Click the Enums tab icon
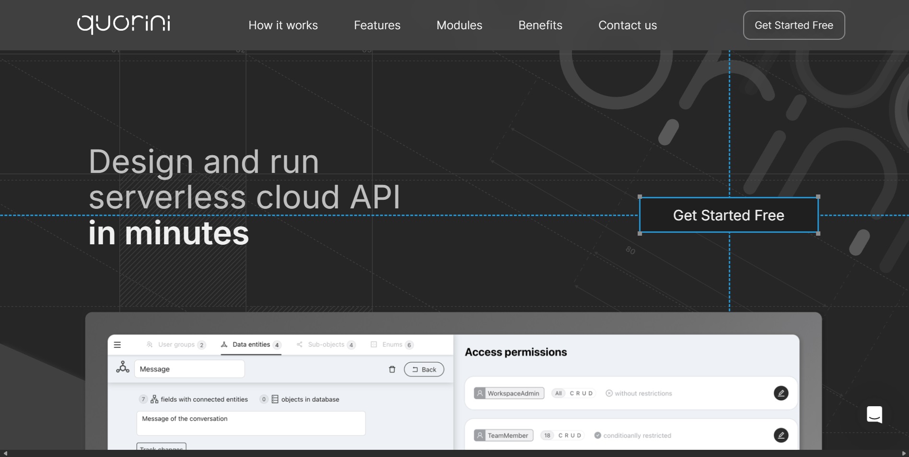This screenshot has width=909, height=457. click(374, 344)
